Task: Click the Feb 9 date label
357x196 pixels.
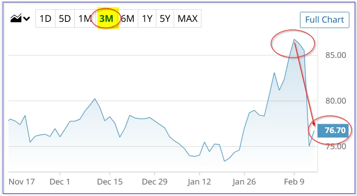Action: 294,181
